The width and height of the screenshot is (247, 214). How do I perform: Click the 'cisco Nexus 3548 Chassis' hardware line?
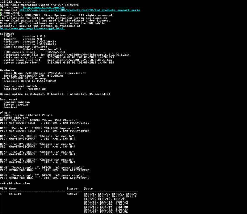click(45, 73)
